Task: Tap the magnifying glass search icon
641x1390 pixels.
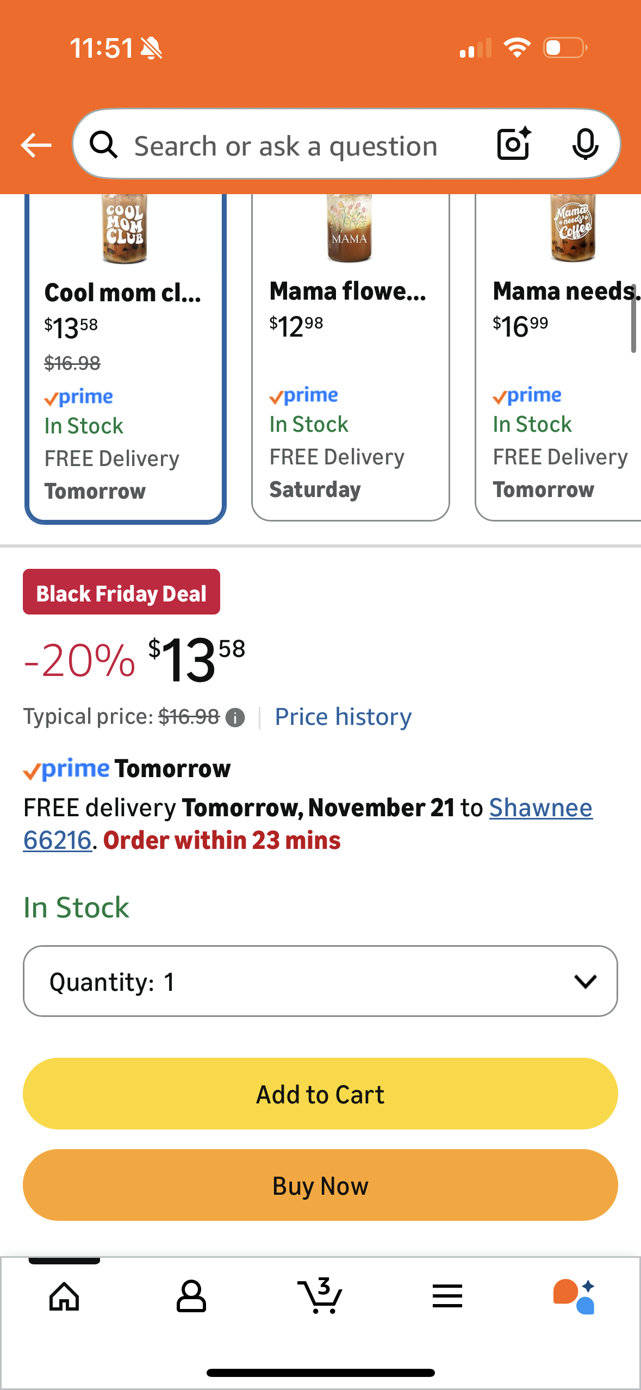Action: tap(103, 145)
